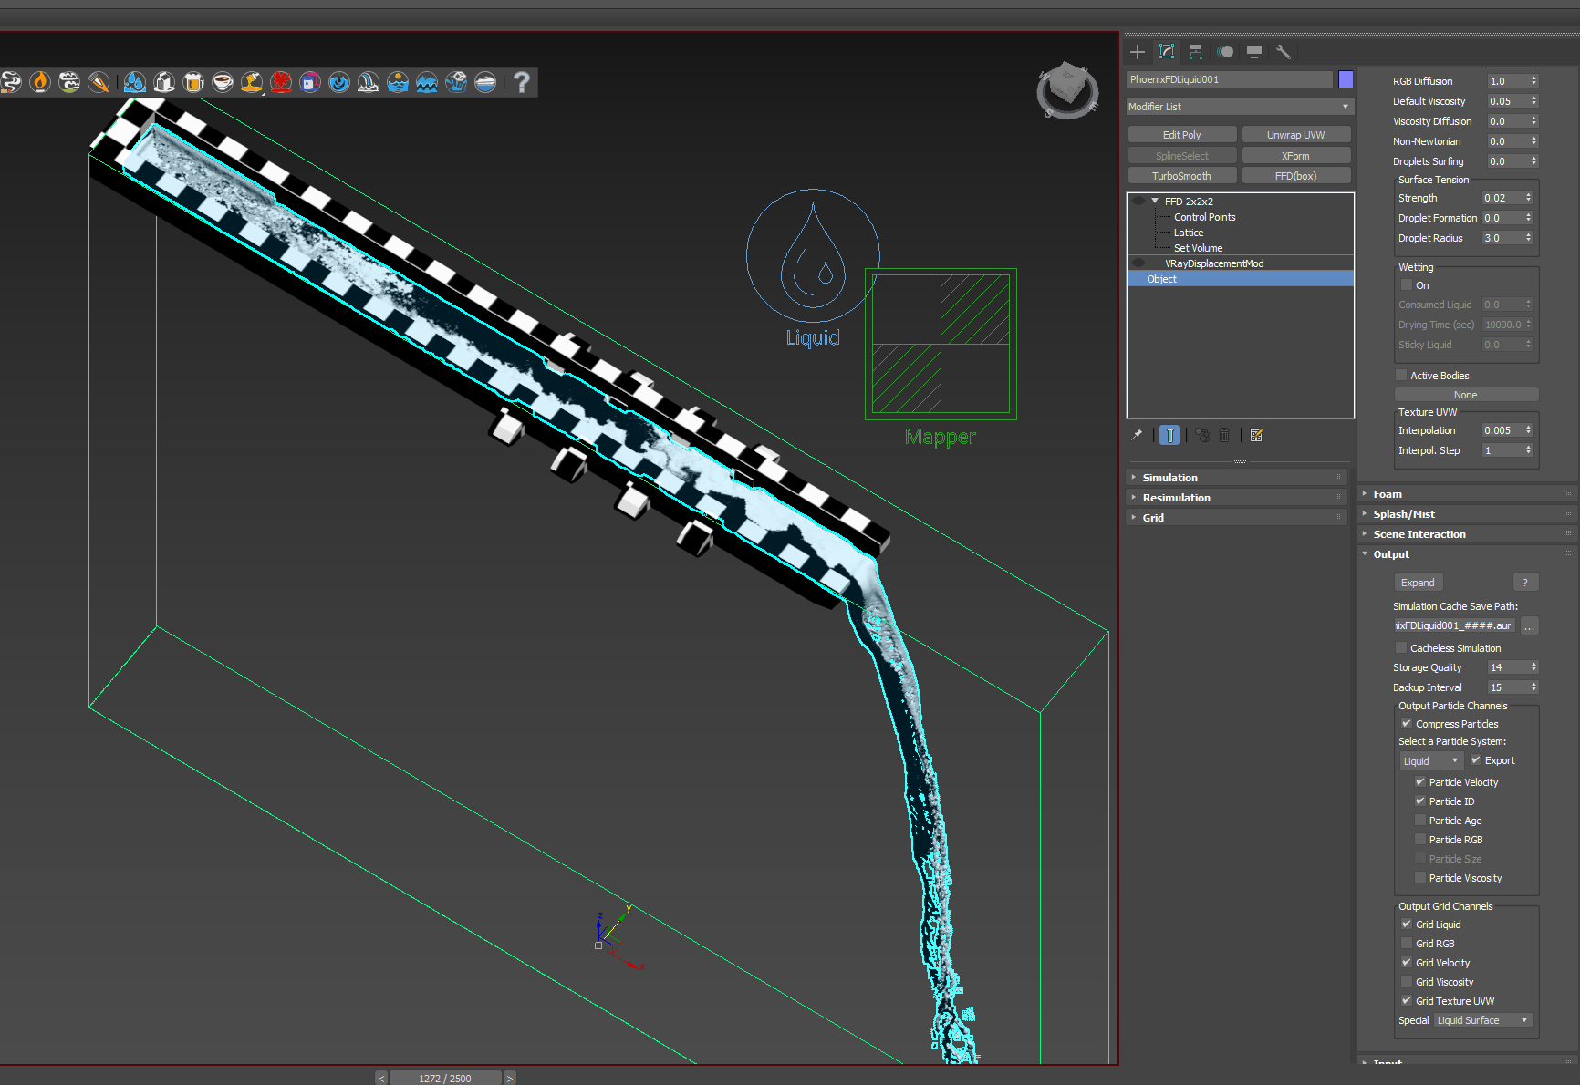The width and height of the screenshot is (1580, 1085).
Task: Click the Phoenix large smoke preset icon
Action: pyautogui.click(x=69, y=82)
